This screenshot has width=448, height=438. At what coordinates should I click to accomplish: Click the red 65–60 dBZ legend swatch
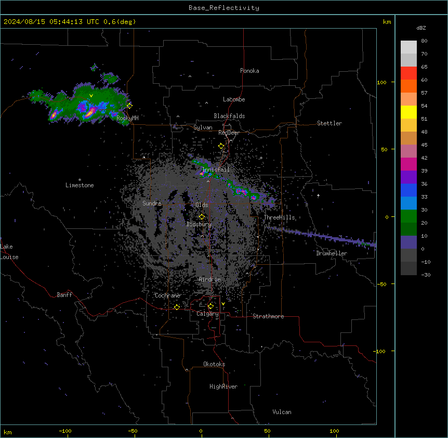click(409, 73)
